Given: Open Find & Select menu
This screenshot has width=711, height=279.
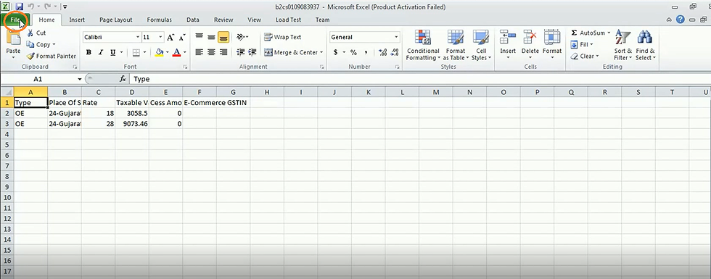Looking at the screenshot, I should [x=645, y=46].
